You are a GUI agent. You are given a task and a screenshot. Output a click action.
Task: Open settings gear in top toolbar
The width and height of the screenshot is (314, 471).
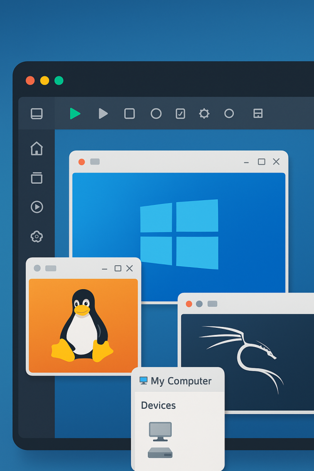[204, 114]
